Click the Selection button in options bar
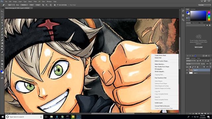Viewport: 212px width, 119px height. [24, 5]
